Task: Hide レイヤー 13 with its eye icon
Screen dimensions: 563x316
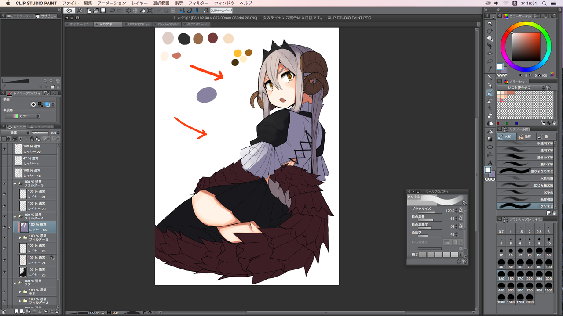Action: (4, 173)
